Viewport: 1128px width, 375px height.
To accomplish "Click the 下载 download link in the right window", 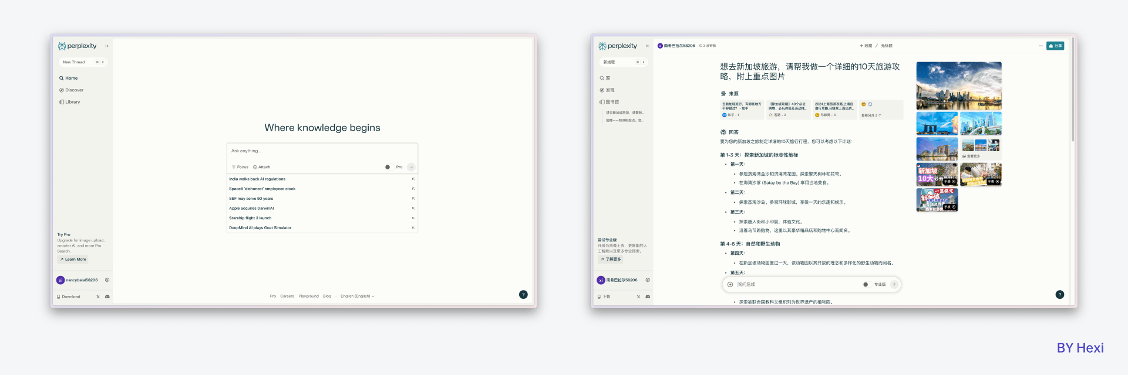I will (x=604, y=296).
